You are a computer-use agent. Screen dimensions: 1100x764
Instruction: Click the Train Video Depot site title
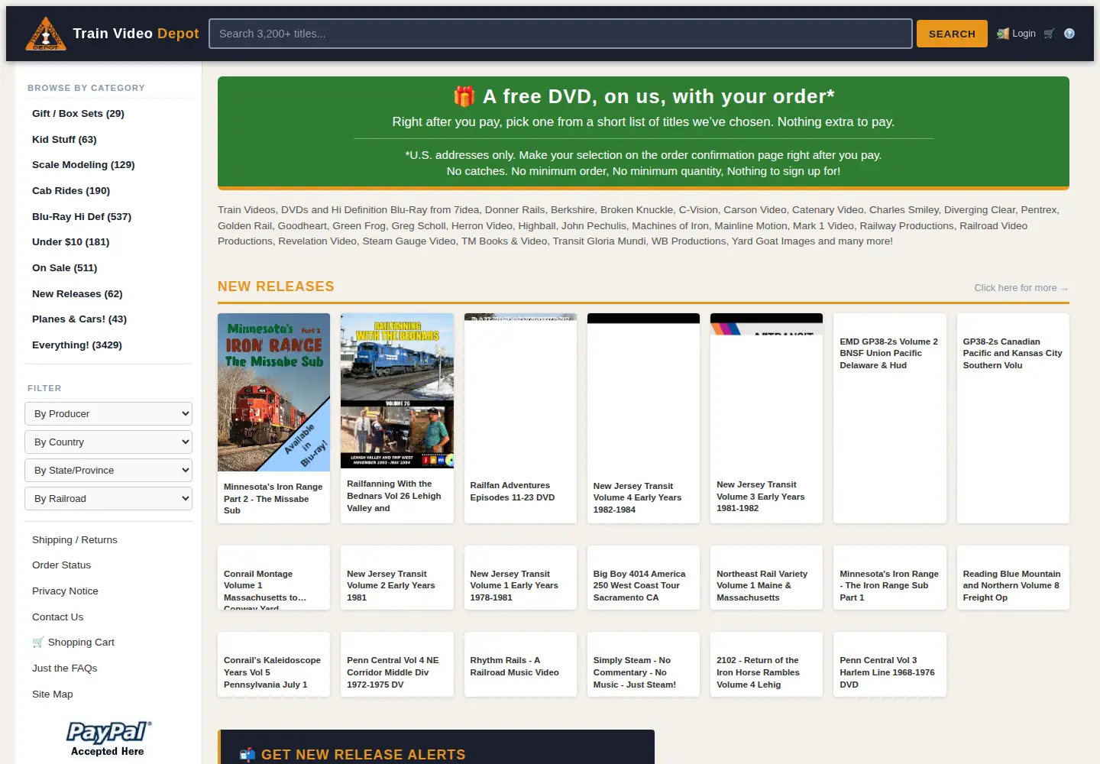click(x=136, y=34)
